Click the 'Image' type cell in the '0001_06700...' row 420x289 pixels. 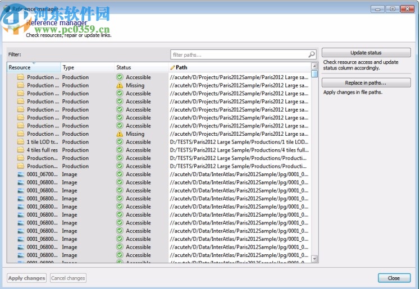click(70, 175)
